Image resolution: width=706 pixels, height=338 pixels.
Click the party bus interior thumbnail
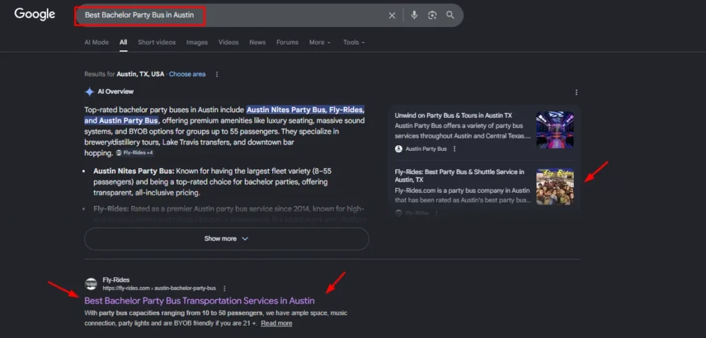[555, 130]
